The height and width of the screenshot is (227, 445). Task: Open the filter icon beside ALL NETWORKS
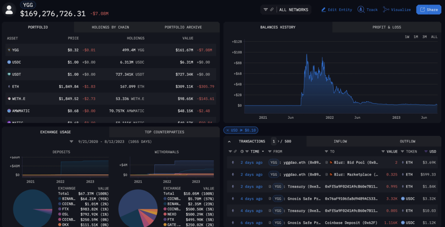pos(266,10)
